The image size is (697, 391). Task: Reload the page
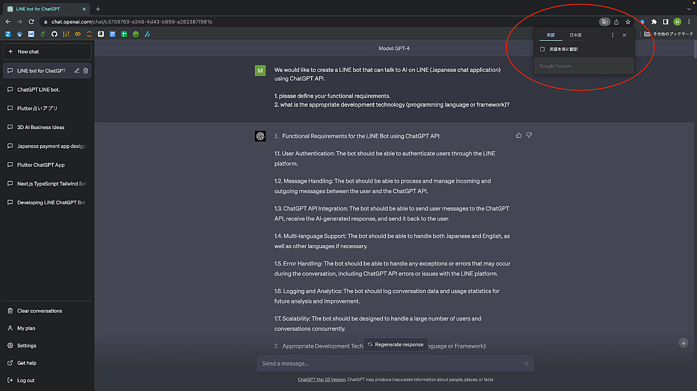coord(31,22)
